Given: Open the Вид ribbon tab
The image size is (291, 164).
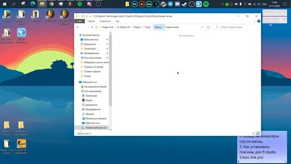Looking at the screenshot, I should (x=117, y=21).
